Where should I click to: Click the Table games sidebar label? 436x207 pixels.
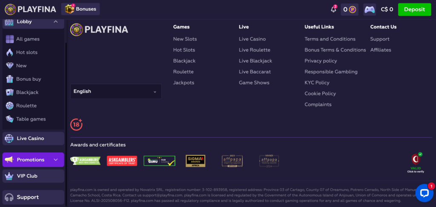tap(31, 119)
